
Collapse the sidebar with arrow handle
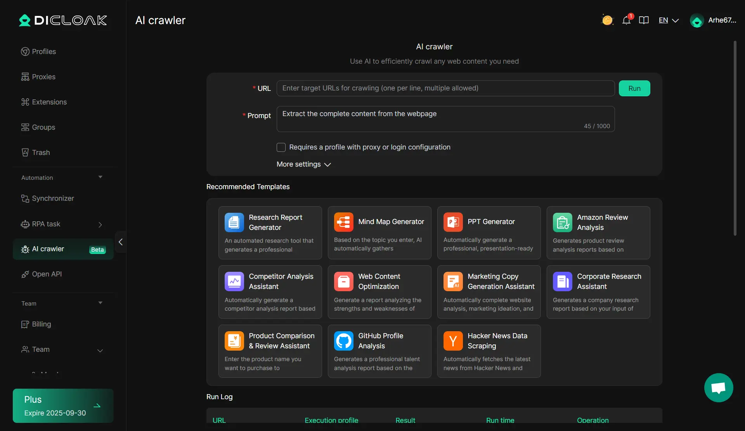pyautogui.click(x=121, y=242)
